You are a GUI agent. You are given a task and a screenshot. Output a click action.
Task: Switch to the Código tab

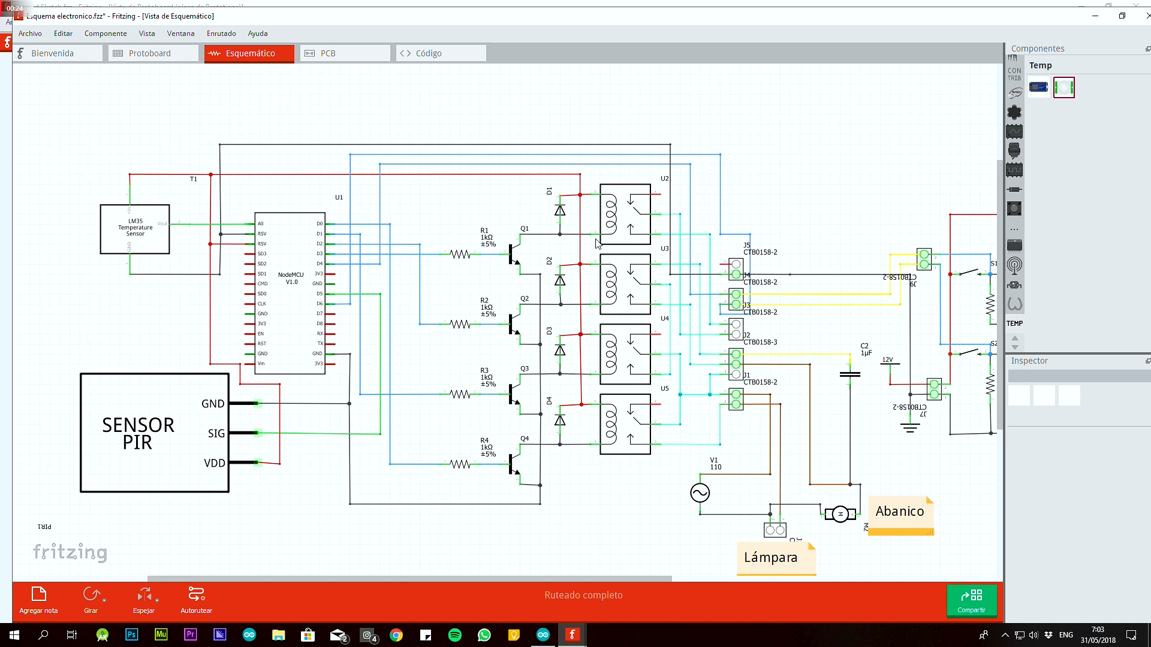tap(441, 53)
